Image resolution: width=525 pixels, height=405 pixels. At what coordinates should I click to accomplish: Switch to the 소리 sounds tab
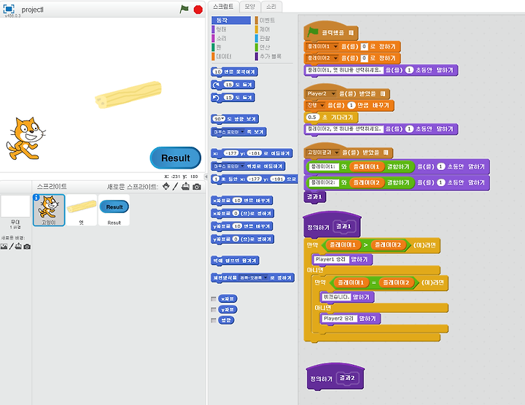tap(271, 7)
